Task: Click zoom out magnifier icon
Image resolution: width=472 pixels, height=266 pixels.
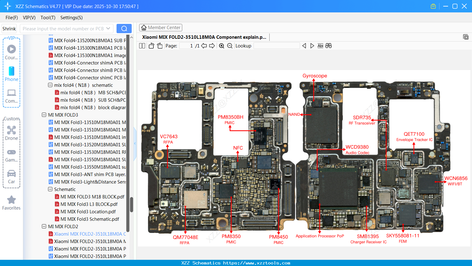Action: 230,46
